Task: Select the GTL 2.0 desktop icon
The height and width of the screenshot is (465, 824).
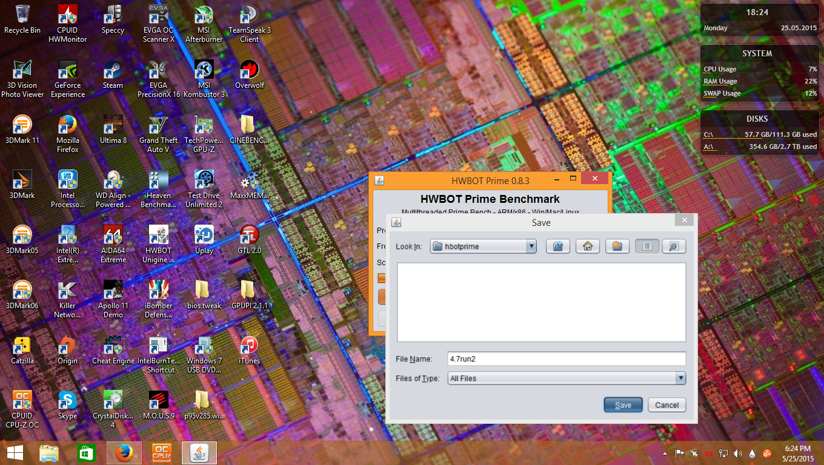Action: click(x=249, y=240)
